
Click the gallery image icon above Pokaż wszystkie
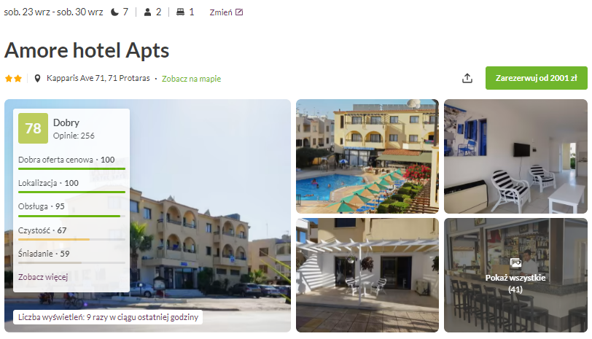tap(515, 262)
